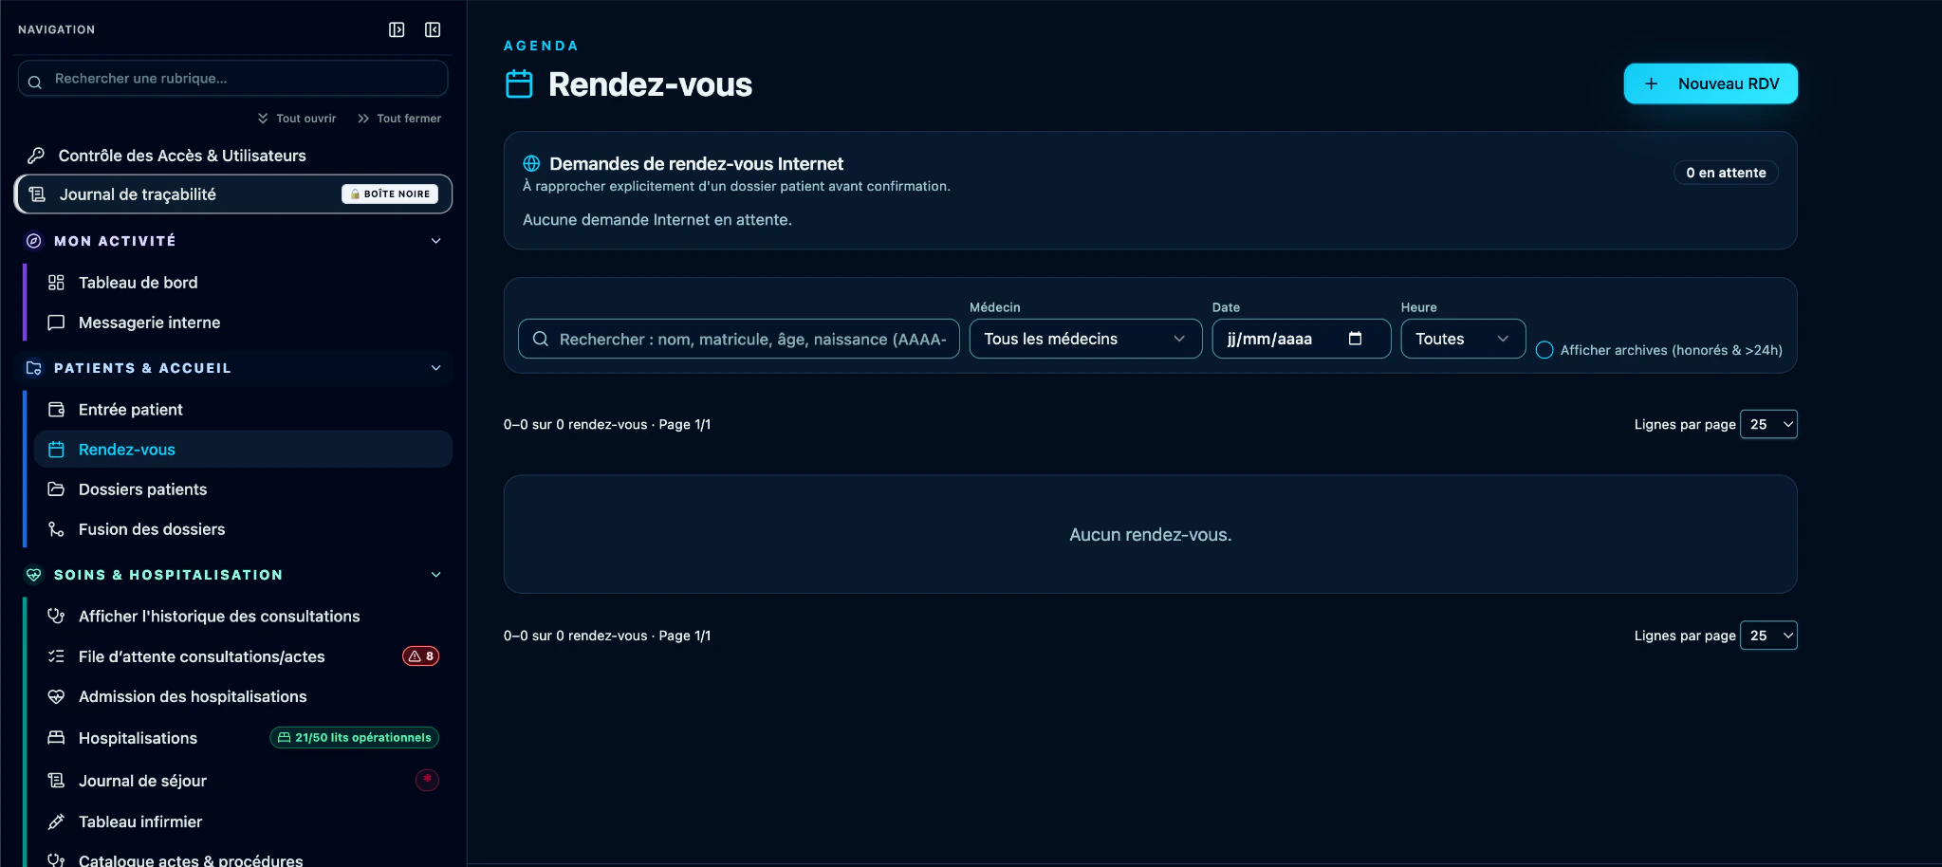The height and width of the screenshot is (867, 1942).
Task: Click the magnifier icon in navigation search
Action: [x=35, y=82]
